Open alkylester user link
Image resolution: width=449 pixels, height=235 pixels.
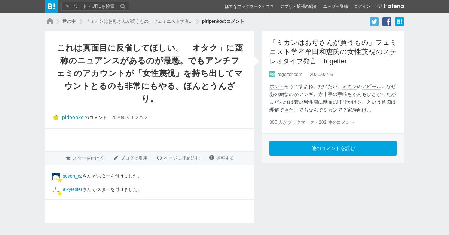click(x=73, y=189)
